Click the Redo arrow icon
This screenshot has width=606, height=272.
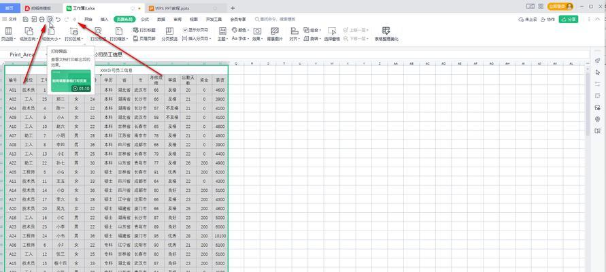click(x=67, y=19)
